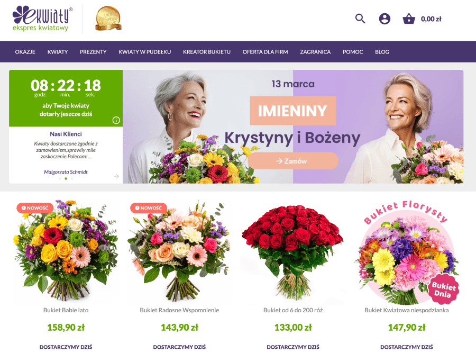Open KREATOR BUKIETU menu item

point(207,52)
